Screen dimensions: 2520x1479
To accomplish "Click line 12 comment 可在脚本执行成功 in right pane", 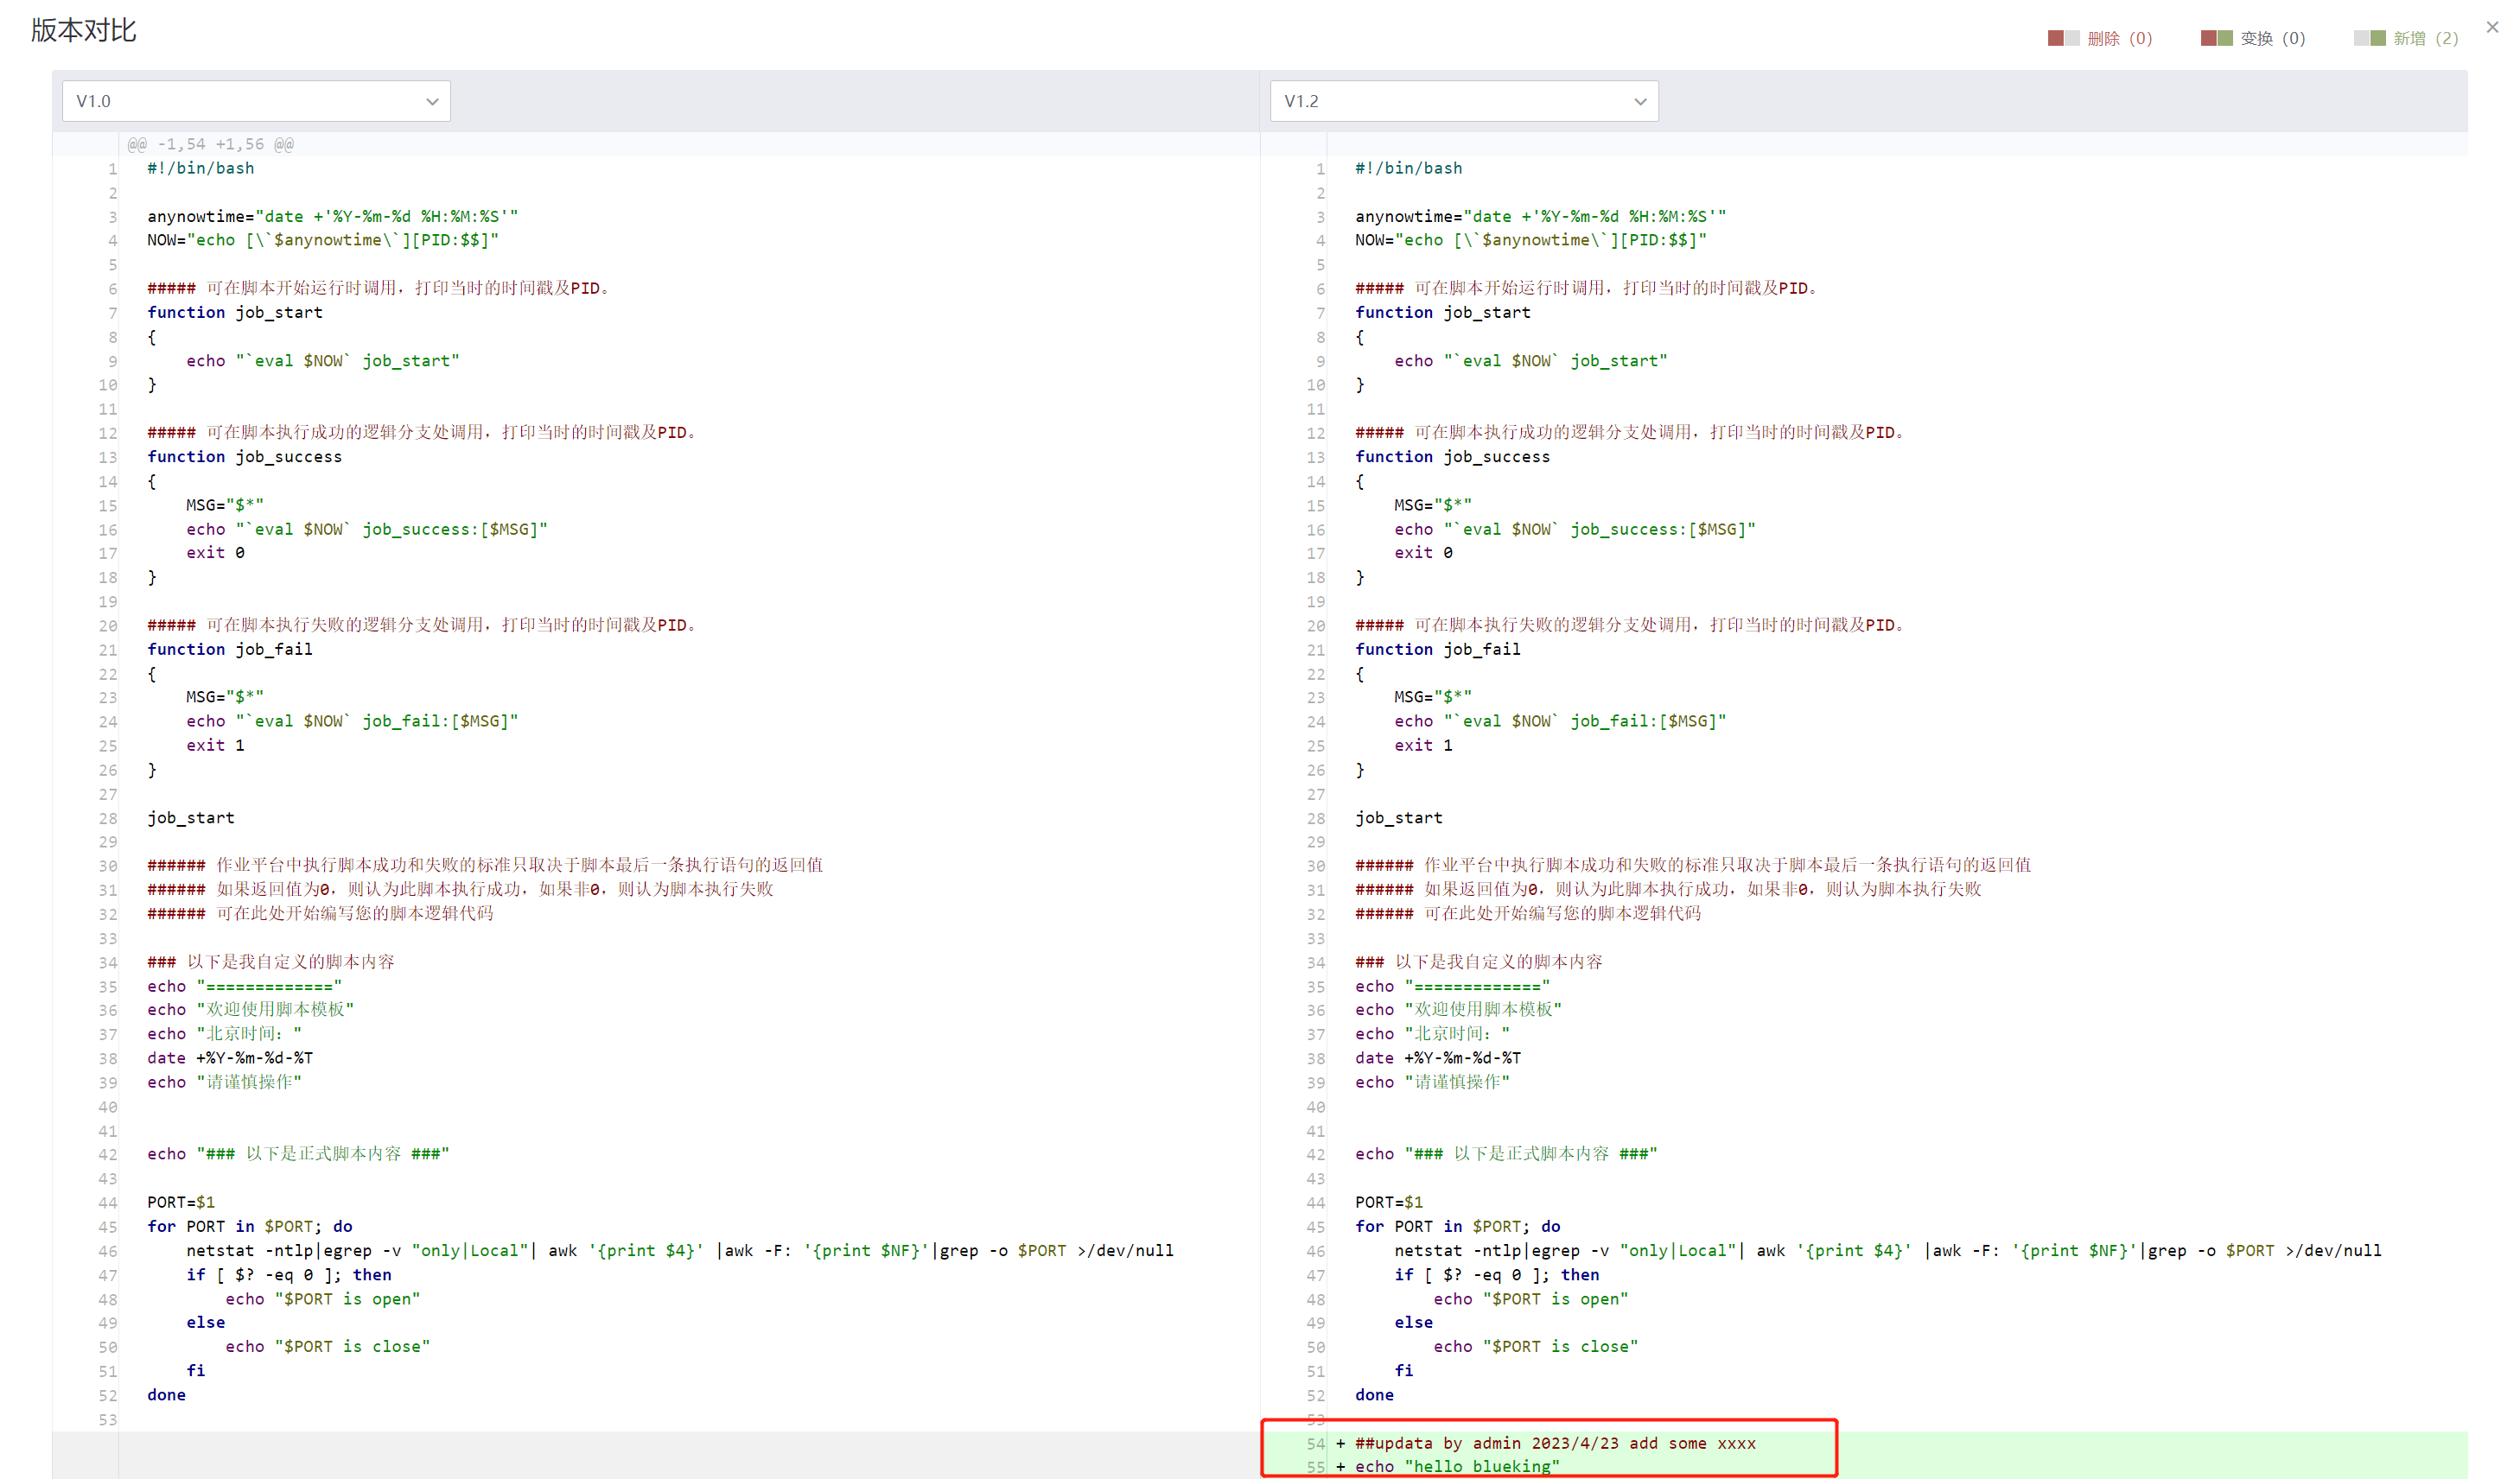I will pos(1630,433).
